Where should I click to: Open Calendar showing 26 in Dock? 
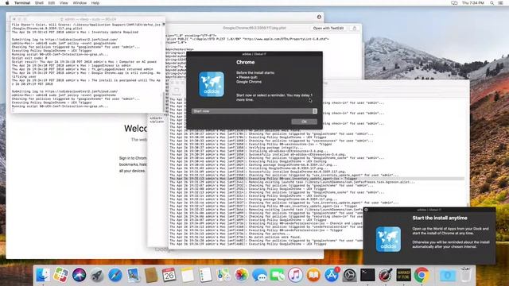[169, 276]
